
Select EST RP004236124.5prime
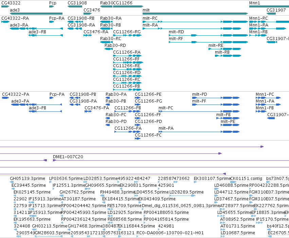click(x=62, y=223)
